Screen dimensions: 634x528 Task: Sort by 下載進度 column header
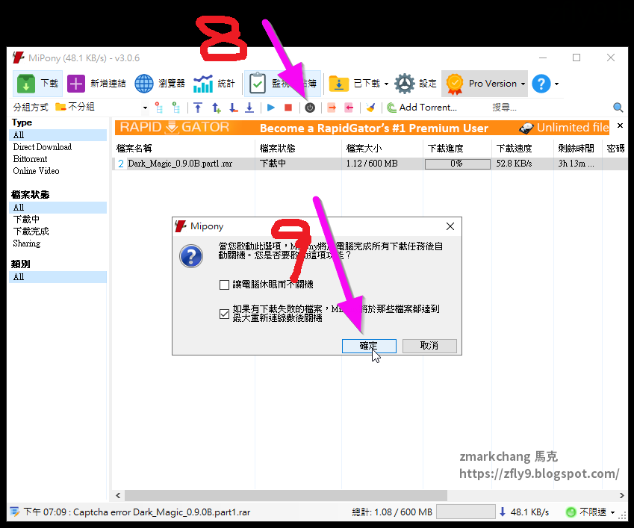[x=457, y=149]
